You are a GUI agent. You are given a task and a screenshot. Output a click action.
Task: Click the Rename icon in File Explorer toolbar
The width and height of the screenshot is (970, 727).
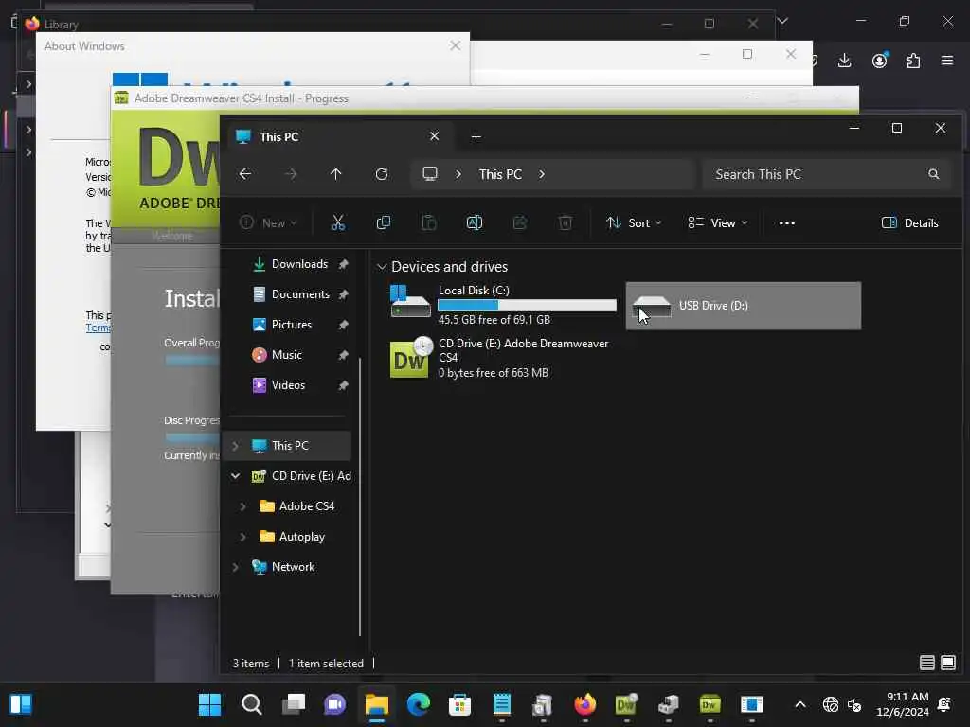tap(475, 222)
